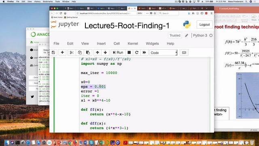Screen dimensions: 259x146
Task: Bookmark this page with the star icon
Action: click(x=155, y=13)
